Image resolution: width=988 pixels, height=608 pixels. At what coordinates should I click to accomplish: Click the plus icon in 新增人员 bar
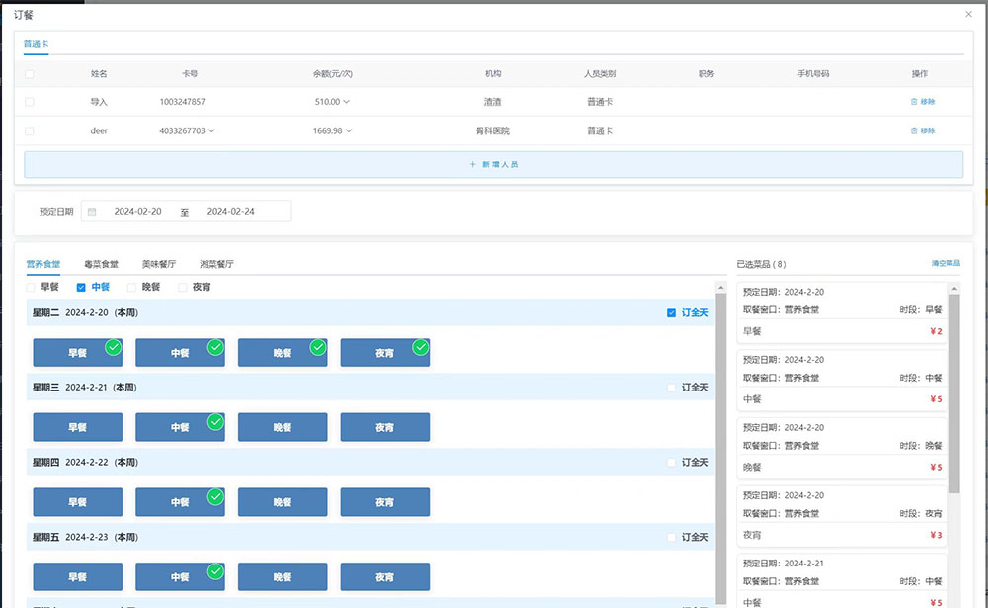pos(473,165)
